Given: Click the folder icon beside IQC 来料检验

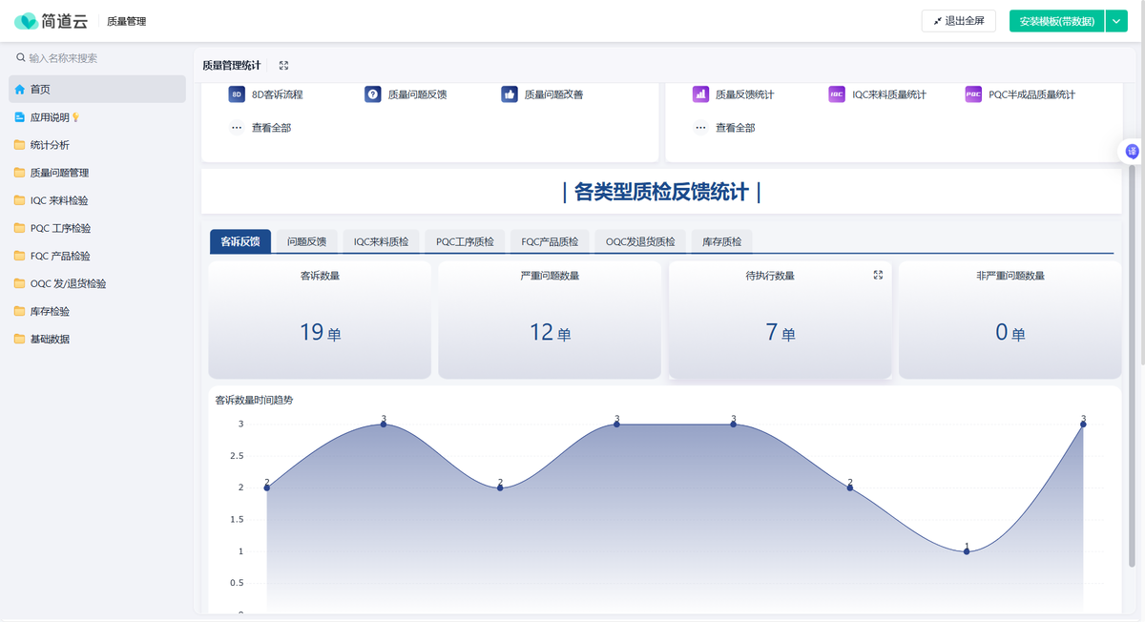Looking at the screenshot, I should (20, 200).
